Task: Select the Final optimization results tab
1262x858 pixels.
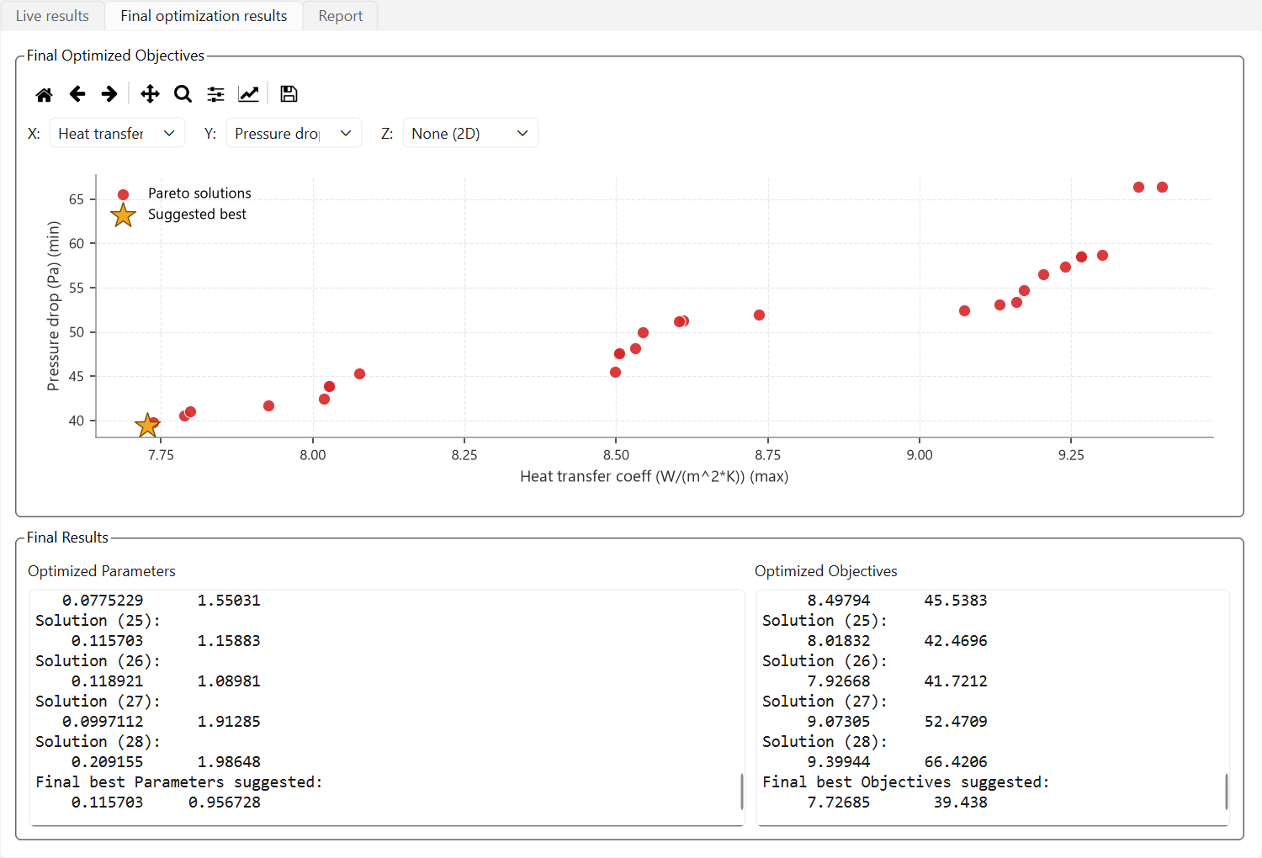Action: coord(204,16)
